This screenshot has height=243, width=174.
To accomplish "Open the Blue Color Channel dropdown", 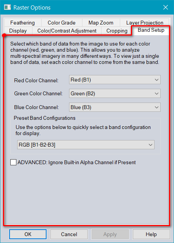I will pos(114,107).
